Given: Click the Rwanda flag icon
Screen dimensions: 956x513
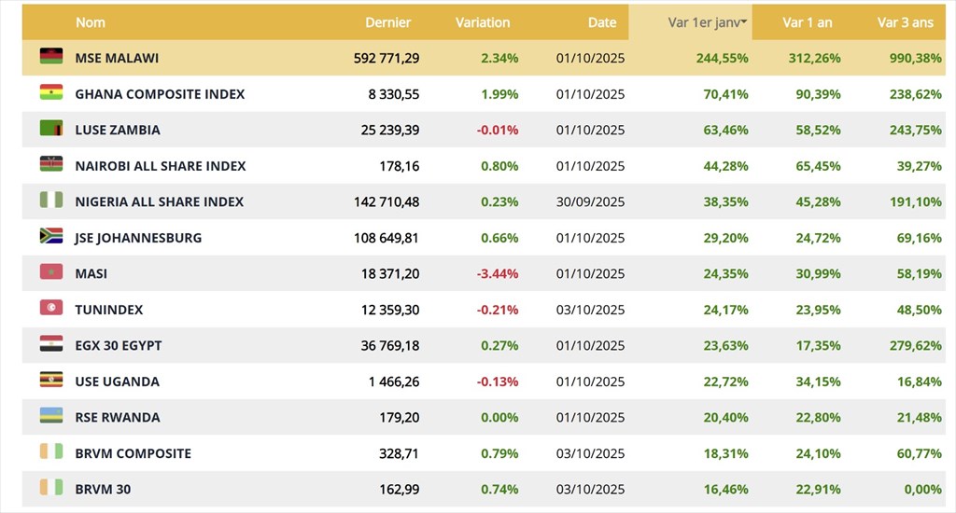Looking at the screenshot, I should point(50,416).
